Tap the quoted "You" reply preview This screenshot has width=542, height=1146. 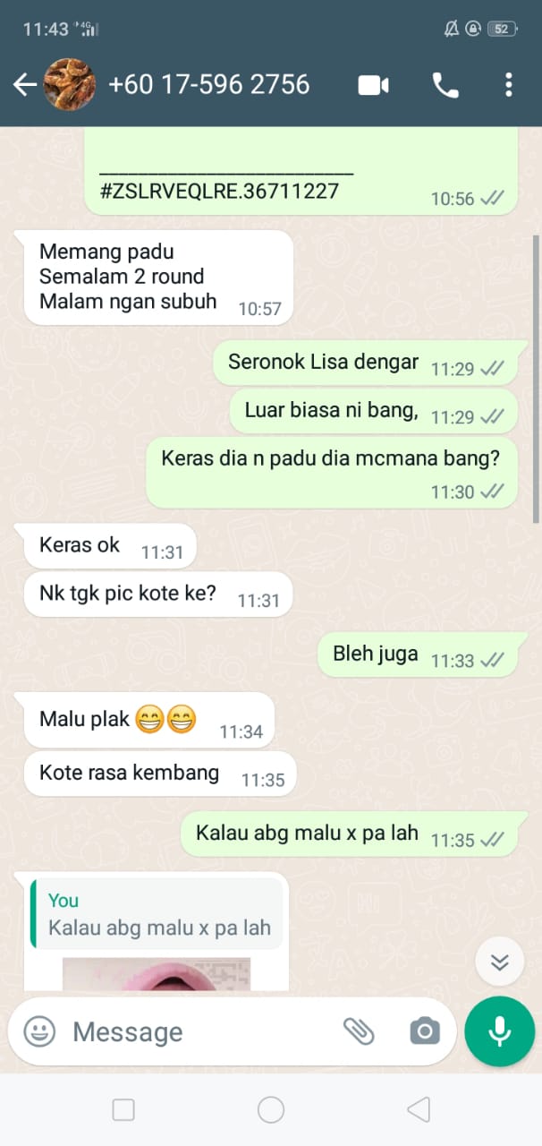click(157, 913)
